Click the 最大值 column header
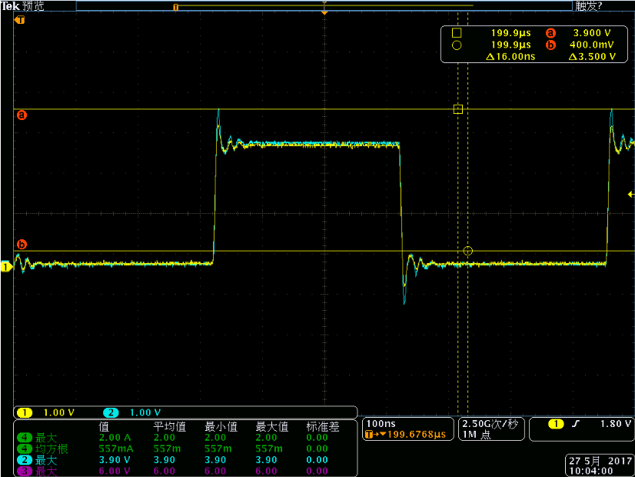Screen dimensions: 635x477 pos(271,427)
